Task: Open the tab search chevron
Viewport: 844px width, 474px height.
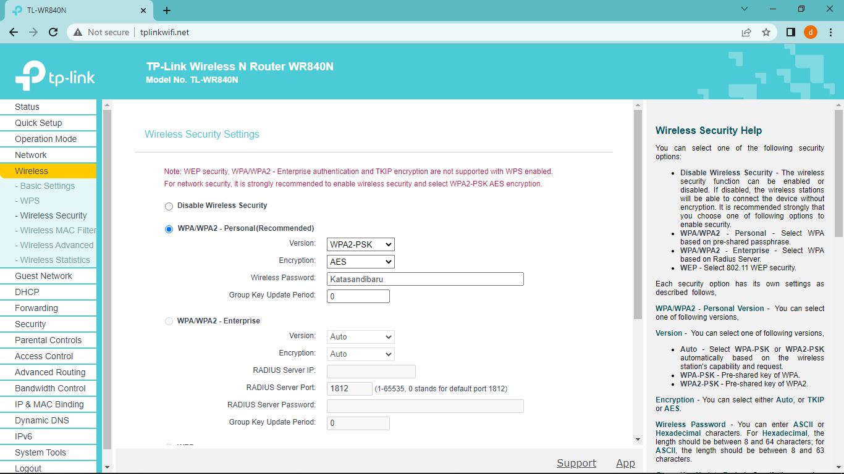Action: tap(745, 9)
